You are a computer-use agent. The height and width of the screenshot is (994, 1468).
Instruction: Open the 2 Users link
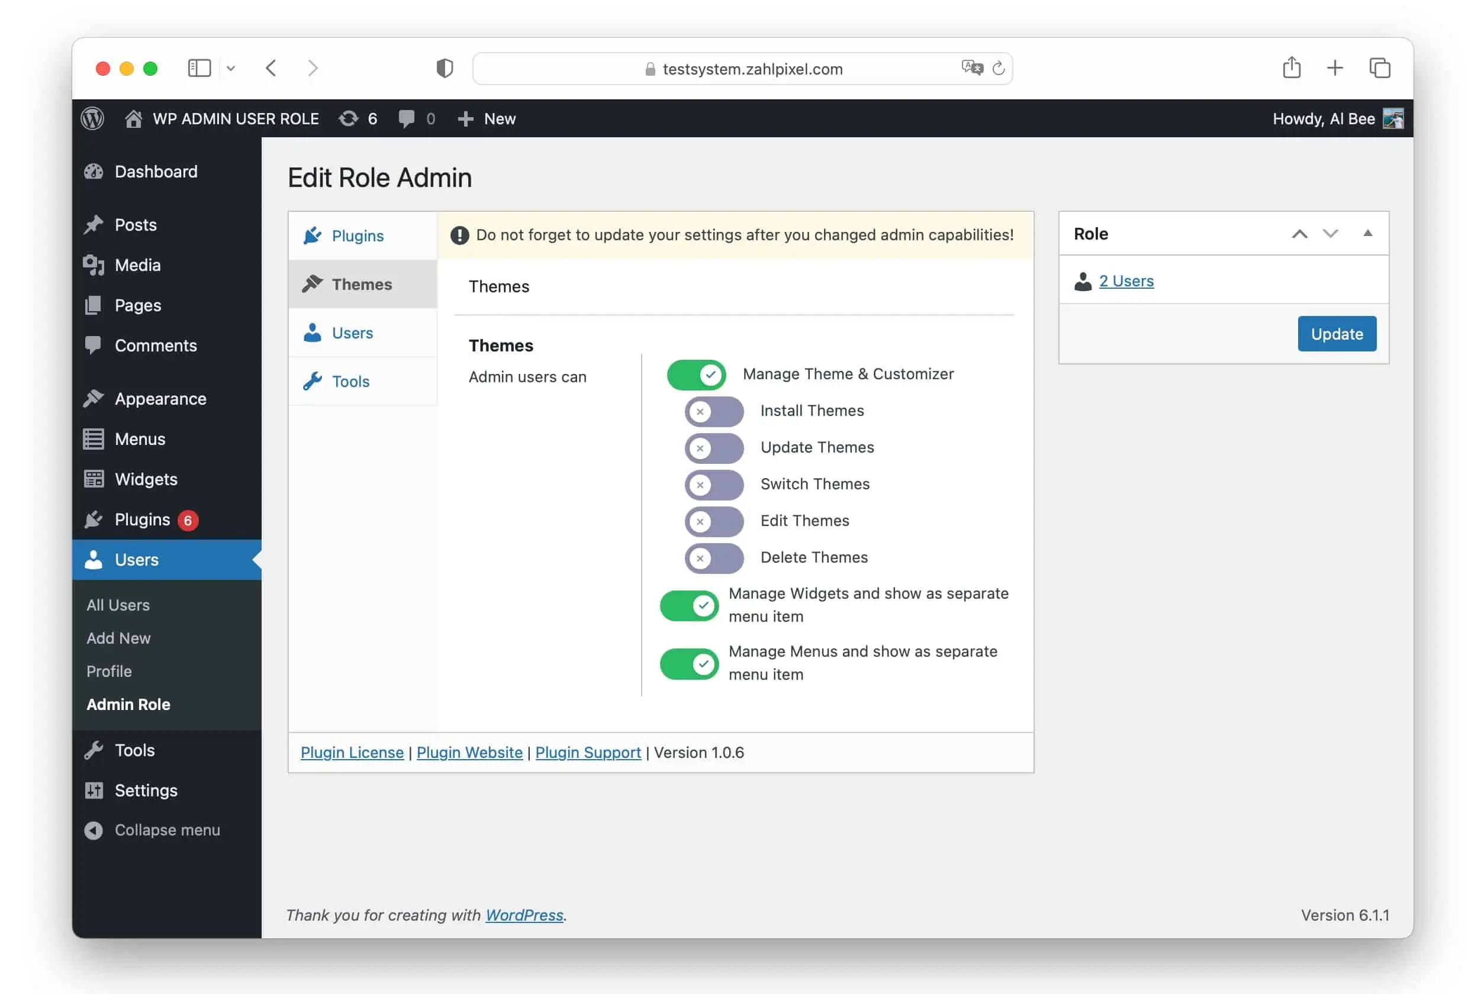click(x=1126, y=281)
